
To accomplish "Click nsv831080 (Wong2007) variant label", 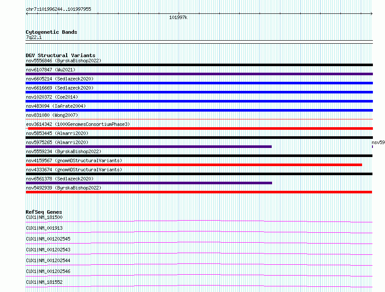I will [x=52, y=115].
